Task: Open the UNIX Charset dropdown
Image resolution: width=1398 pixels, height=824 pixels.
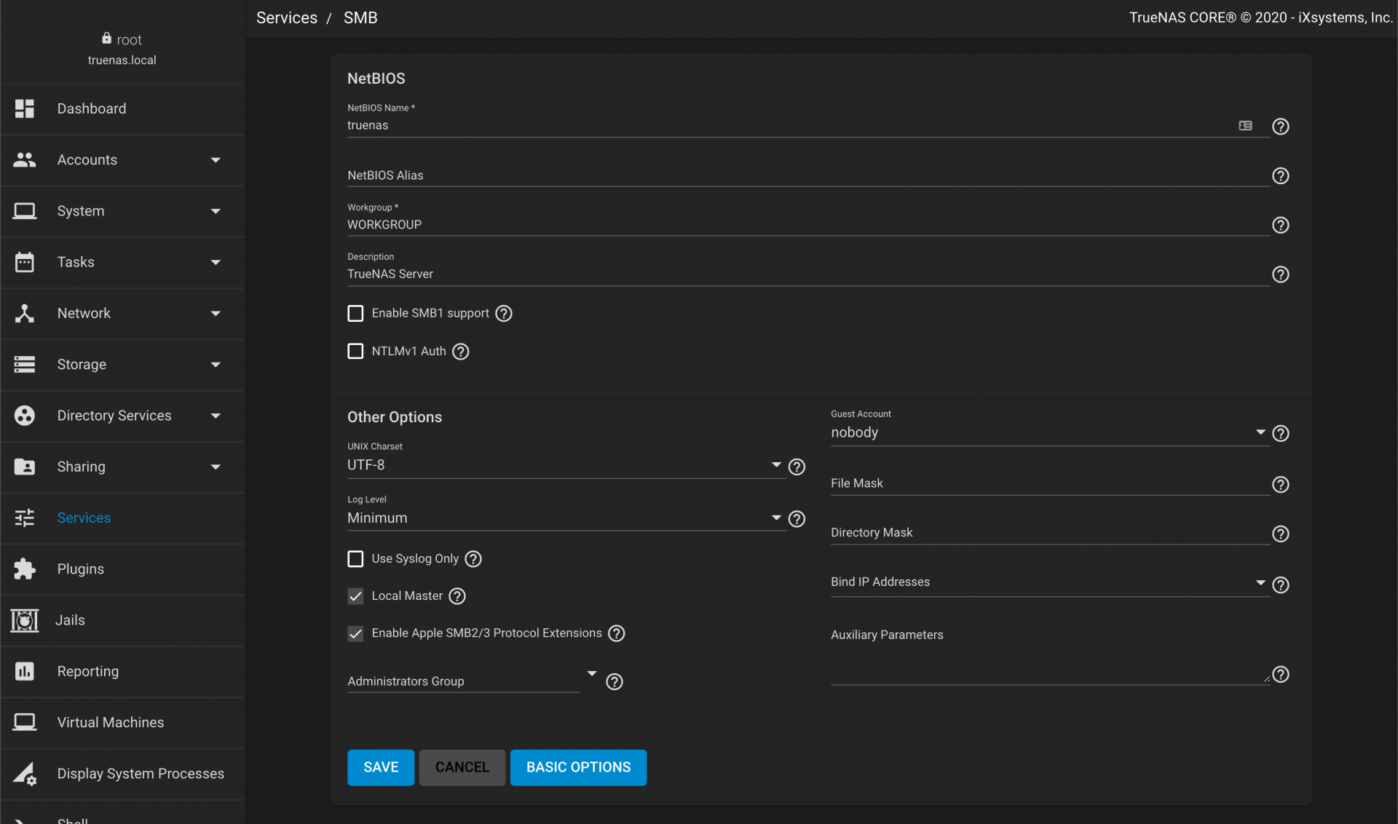Action: pos(566,464)
